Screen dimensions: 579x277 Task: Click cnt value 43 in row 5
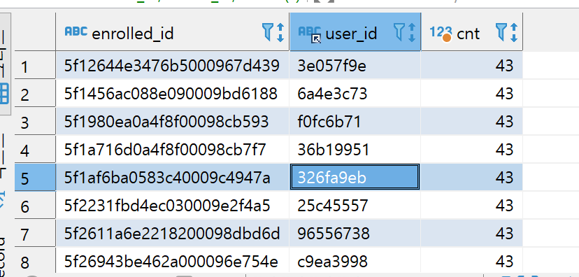471,178
